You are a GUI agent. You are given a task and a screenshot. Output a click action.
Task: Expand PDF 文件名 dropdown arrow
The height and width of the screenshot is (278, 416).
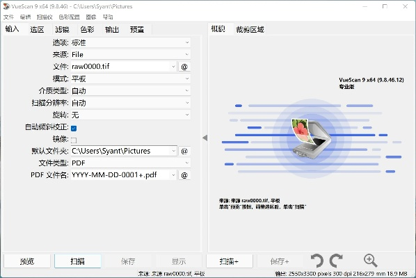(173, 175)
